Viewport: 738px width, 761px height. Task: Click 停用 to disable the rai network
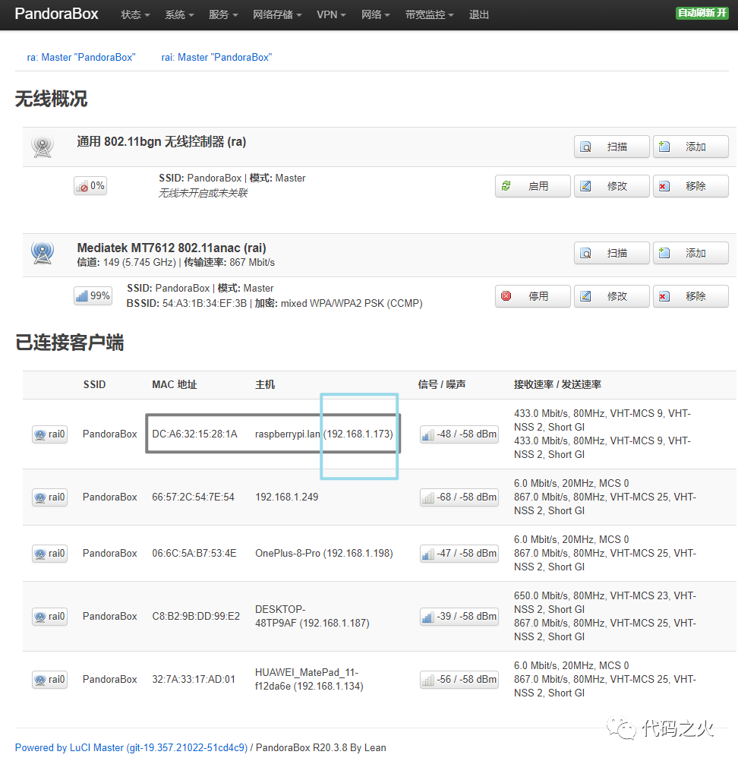click(533, 296)
